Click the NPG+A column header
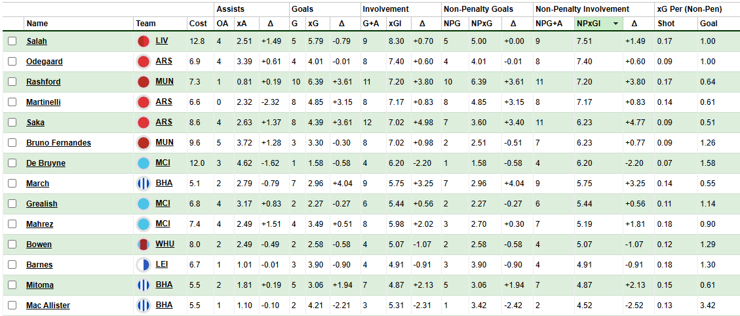Screen dimensions: 740x316 point(549,24)
